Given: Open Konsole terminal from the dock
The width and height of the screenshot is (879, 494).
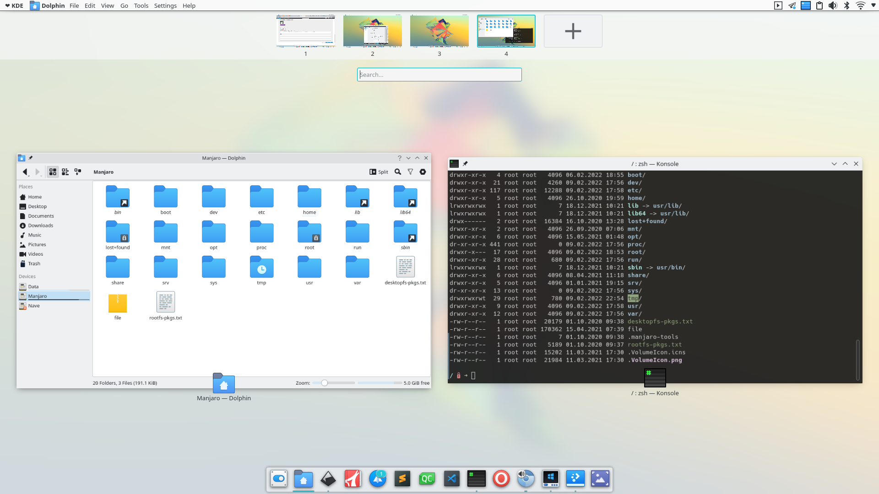Looking at the screenshot, I should [477, 478].
